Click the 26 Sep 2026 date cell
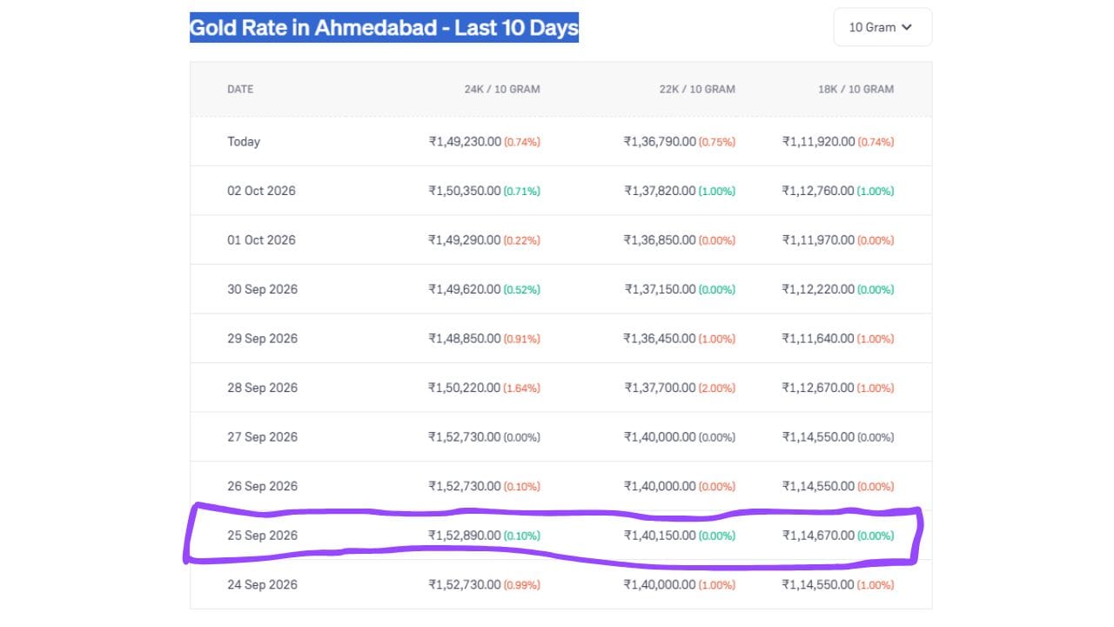 pos(262,486)
